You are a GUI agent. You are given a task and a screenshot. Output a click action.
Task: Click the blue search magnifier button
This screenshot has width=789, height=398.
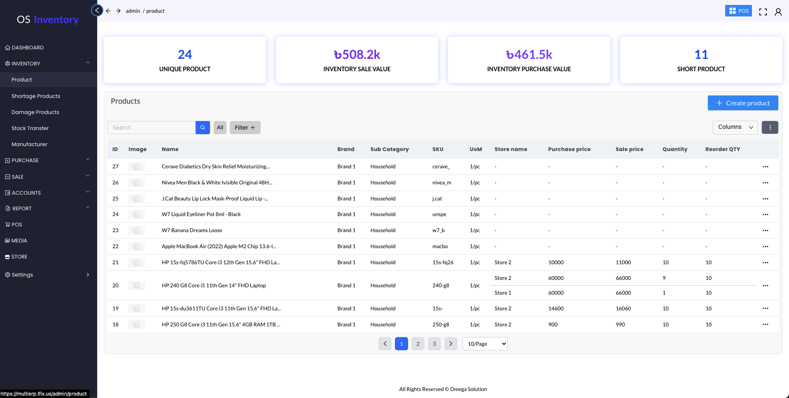(x=203, y=128)
